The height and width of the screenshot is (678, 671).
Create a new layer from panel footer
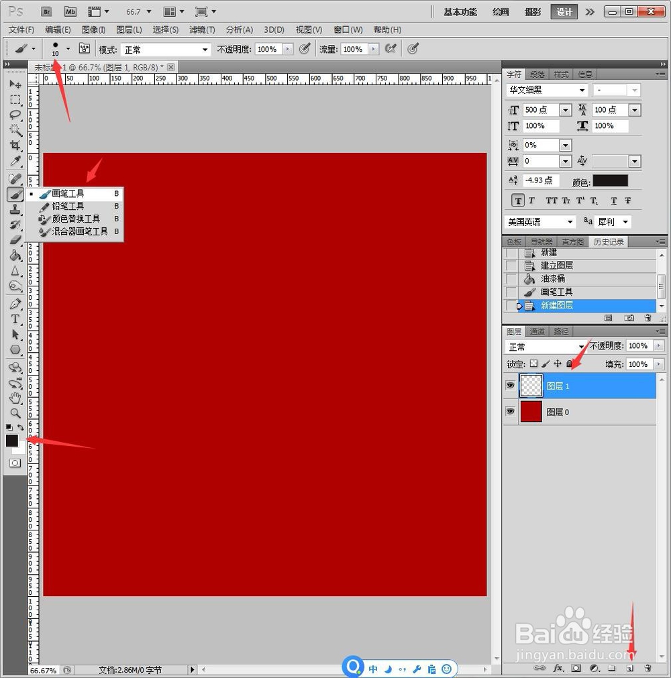coord(629,668)
